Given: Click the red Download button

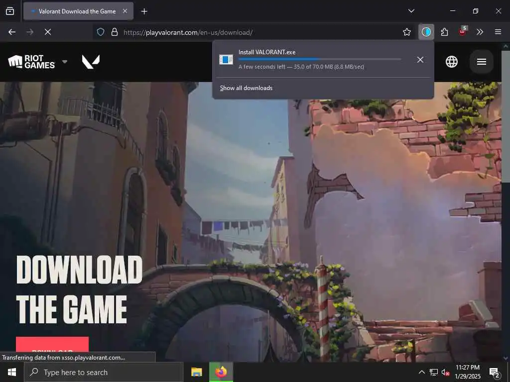Looking at the screenshot, I should 52,344.
